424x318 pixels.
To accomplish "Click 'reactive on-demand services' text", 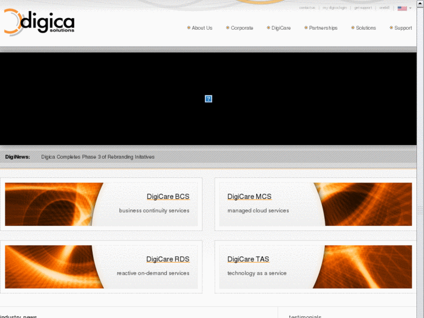I will click(153, 273).
